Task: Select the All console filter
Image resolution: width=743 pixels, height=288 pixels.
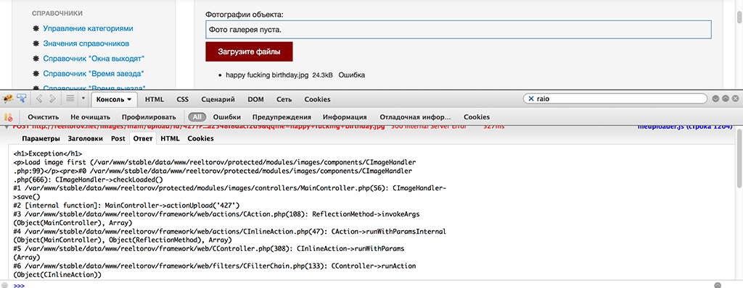Action: tap(197, 117)
